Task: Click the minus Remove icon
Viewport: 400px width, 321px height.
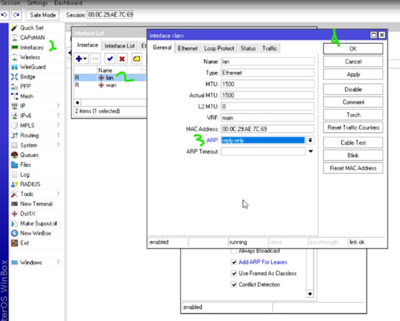Action: click(x=96, y=59)
